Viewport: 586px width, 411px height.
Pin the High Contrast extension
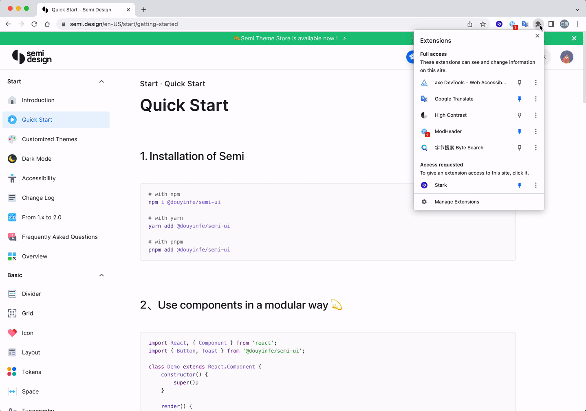point(520,115)
